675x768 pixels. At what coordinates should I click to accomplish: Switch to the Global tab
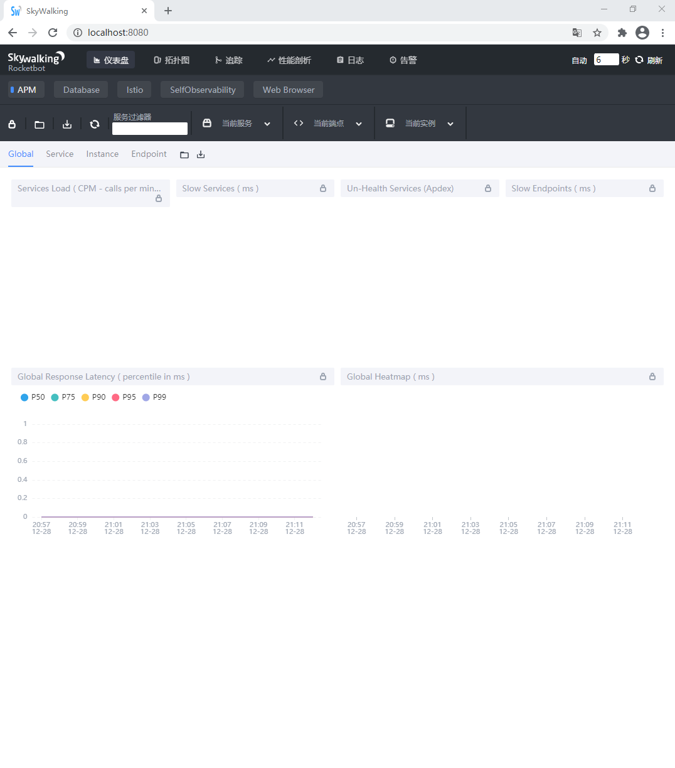(21, 154)
